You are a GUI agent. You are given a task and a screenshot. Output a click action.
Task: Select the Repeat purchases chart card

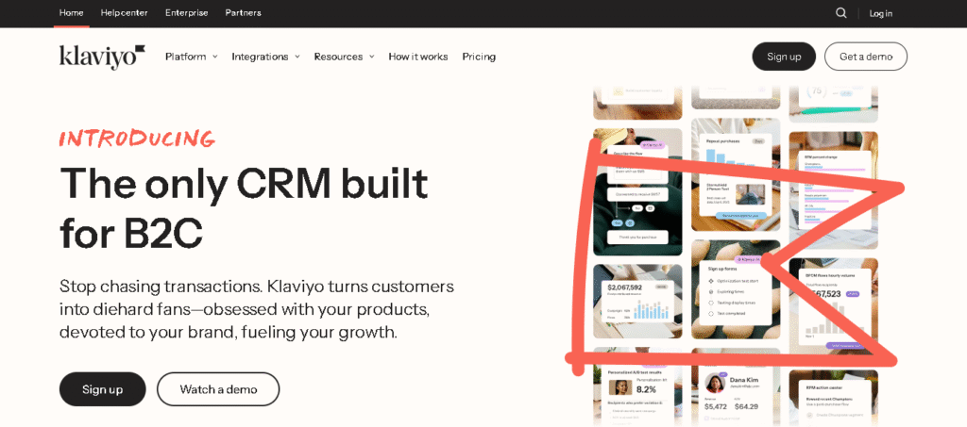[x=735, y=173]
